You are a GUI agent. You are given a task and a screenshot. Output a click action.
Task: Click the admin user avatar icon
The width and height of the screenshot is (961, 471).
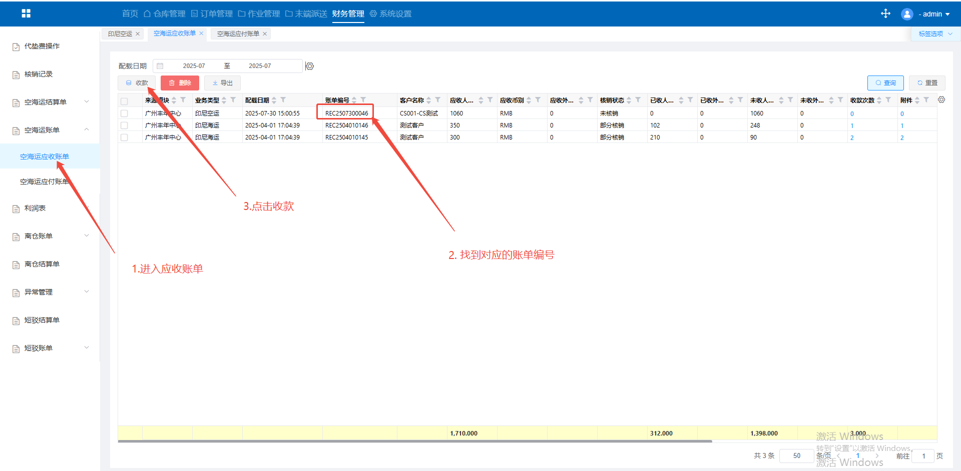(906, 14)
